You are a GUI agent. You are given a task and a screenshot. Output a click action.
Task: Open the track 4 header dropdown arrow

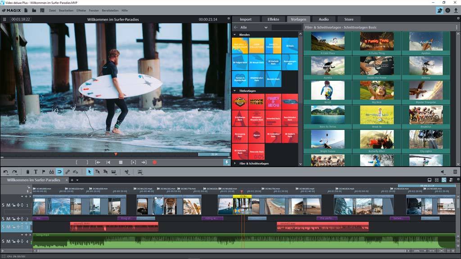coord(22,235)
